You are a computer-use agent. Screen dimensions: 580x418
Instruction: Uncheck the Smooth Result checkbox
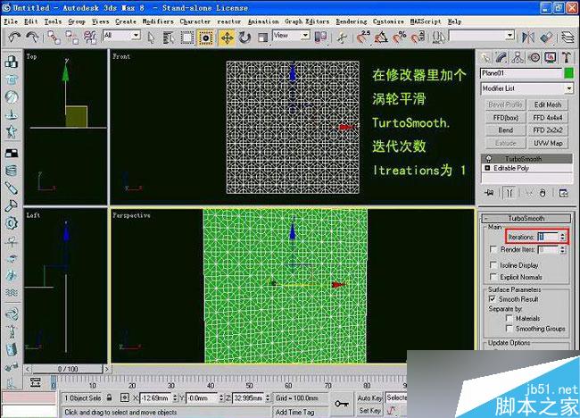tap(493, 298)
